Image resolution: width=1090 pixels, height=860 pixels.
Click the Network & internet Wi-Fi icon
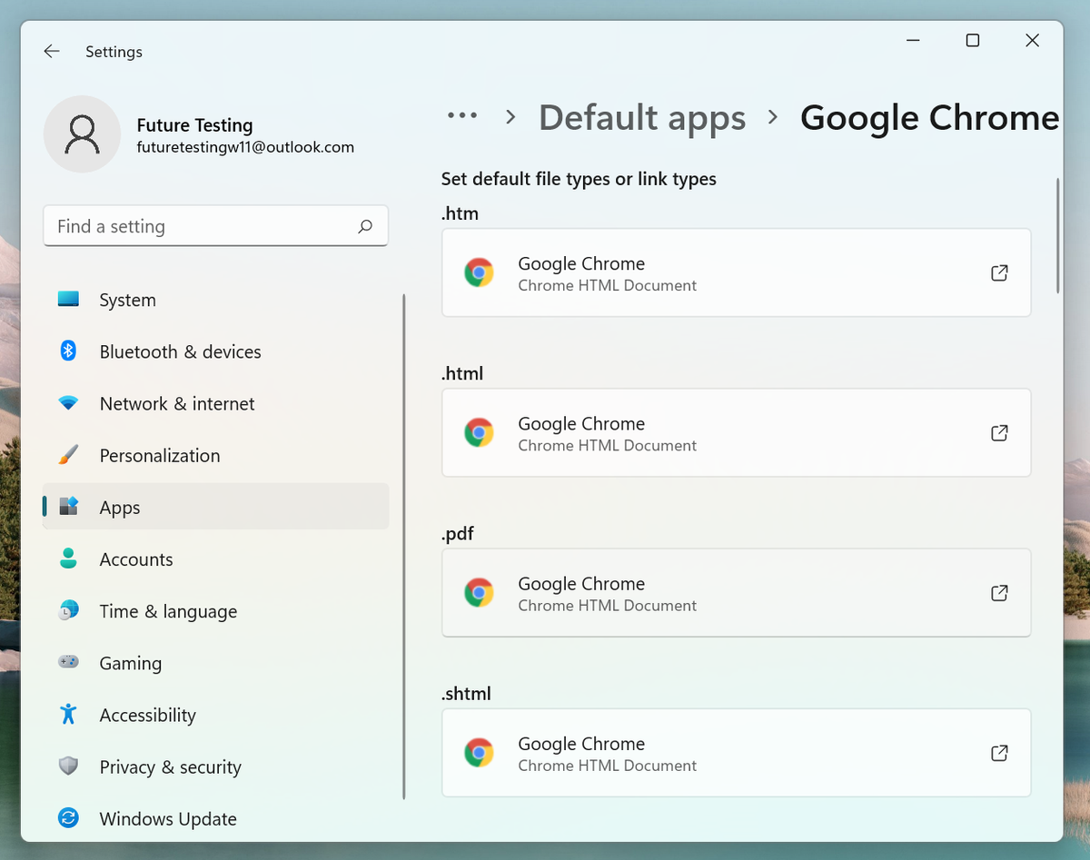[68, 403]
